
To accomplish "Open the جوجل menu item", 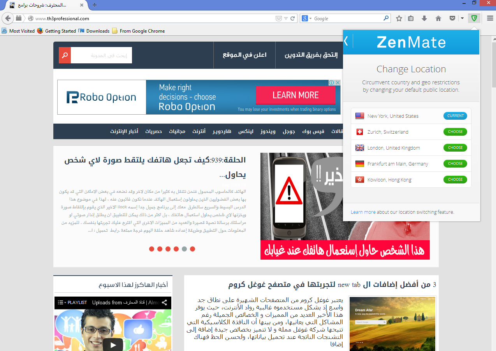I will tap(289, 131).
